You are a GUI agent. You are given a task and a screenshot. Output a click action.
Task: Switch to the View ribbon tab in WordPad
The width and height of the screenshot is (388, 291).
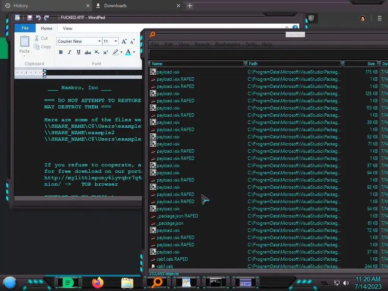tap(67, 28)
